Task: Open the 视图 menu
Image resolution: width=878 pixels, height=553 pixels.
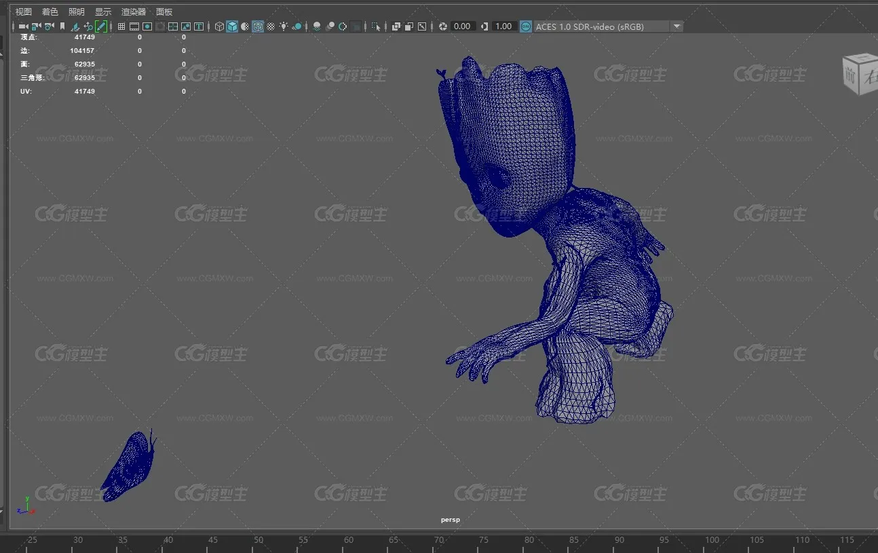Action: [23, 12]
